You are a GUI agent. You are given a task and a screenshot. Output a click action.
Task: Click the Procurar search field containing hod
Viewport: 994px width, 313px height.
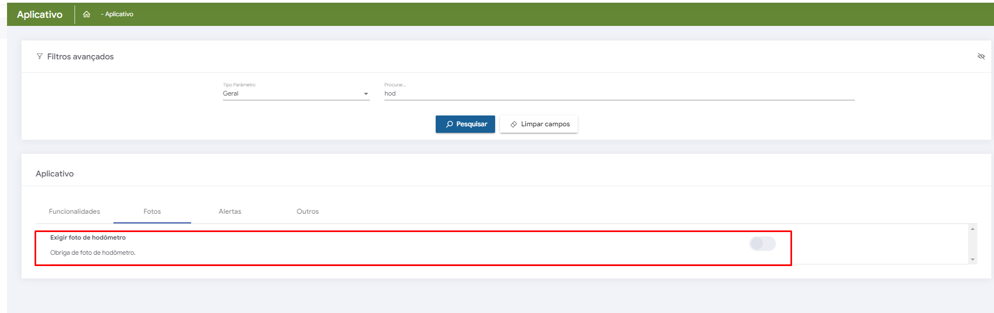click(x=619, y=93)
